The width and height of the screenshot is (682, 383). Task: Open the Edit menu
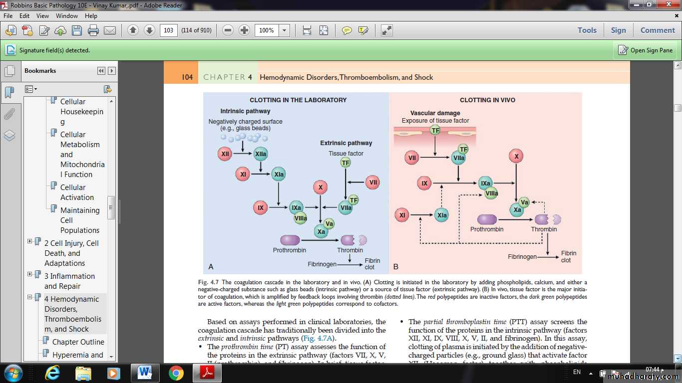pos(24,16)
